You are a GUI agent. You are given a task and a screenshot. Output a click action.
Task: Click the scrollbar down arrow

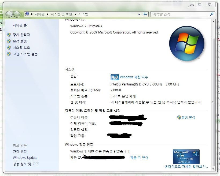(x=213, y=169)
